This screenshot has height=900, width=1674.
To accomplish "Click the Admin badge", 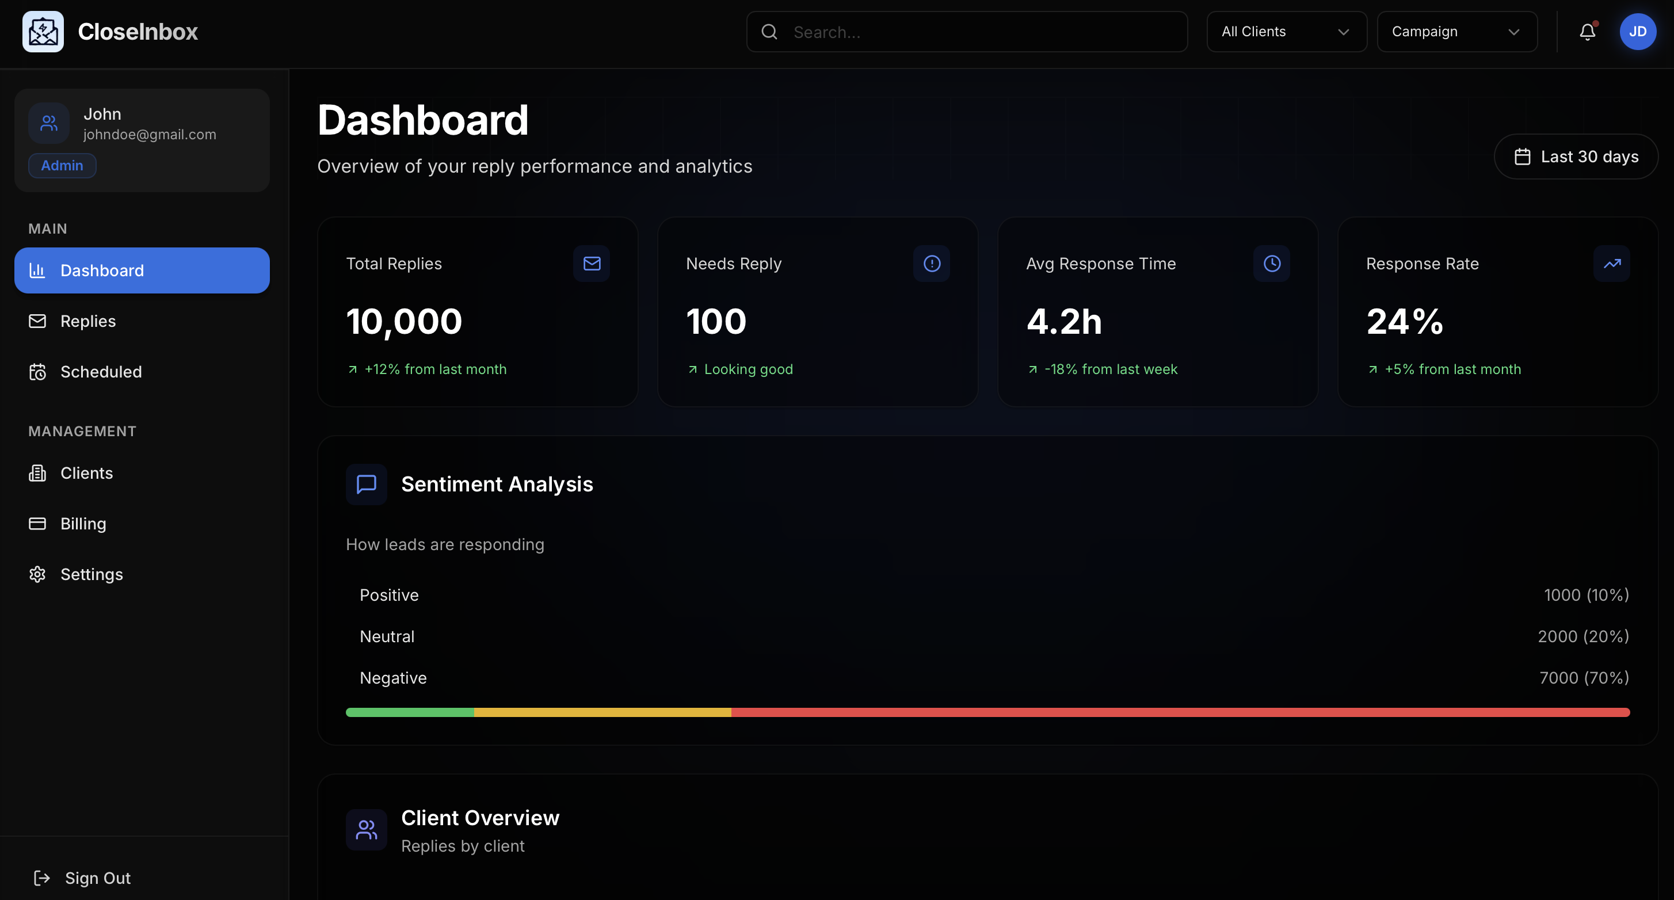I will (x=62, y=166).
